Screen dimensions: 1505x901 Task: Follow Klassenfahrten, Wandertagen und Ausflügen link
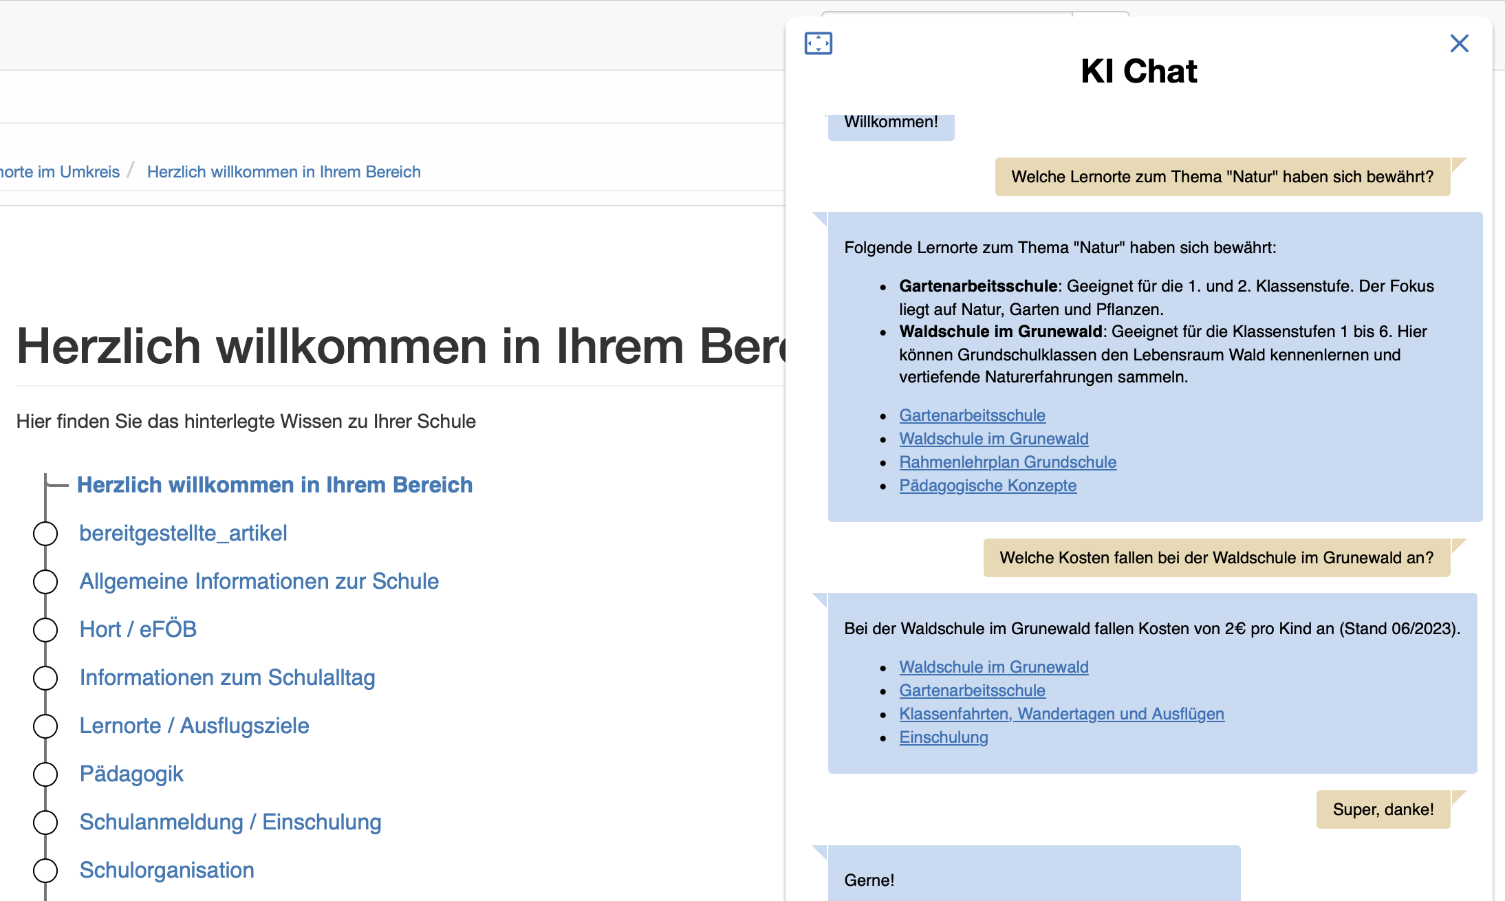(x=1061, y=714)
